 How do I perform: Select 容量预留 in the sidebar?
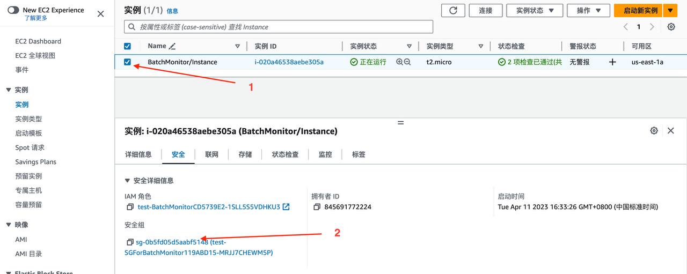28,205
